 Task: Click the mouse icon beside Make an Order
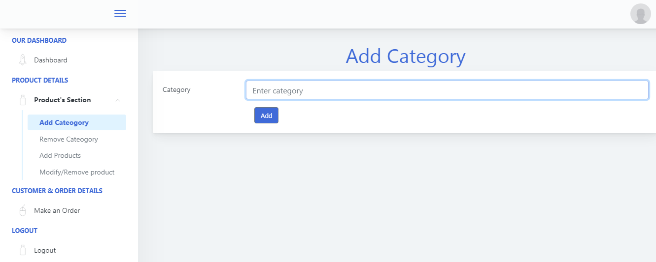click(x=22, y=210)
